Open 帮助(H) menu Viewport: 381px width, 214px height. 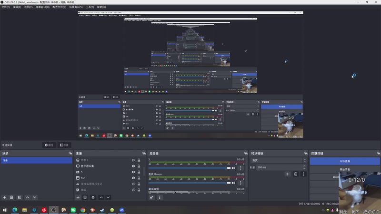(101, 7)
